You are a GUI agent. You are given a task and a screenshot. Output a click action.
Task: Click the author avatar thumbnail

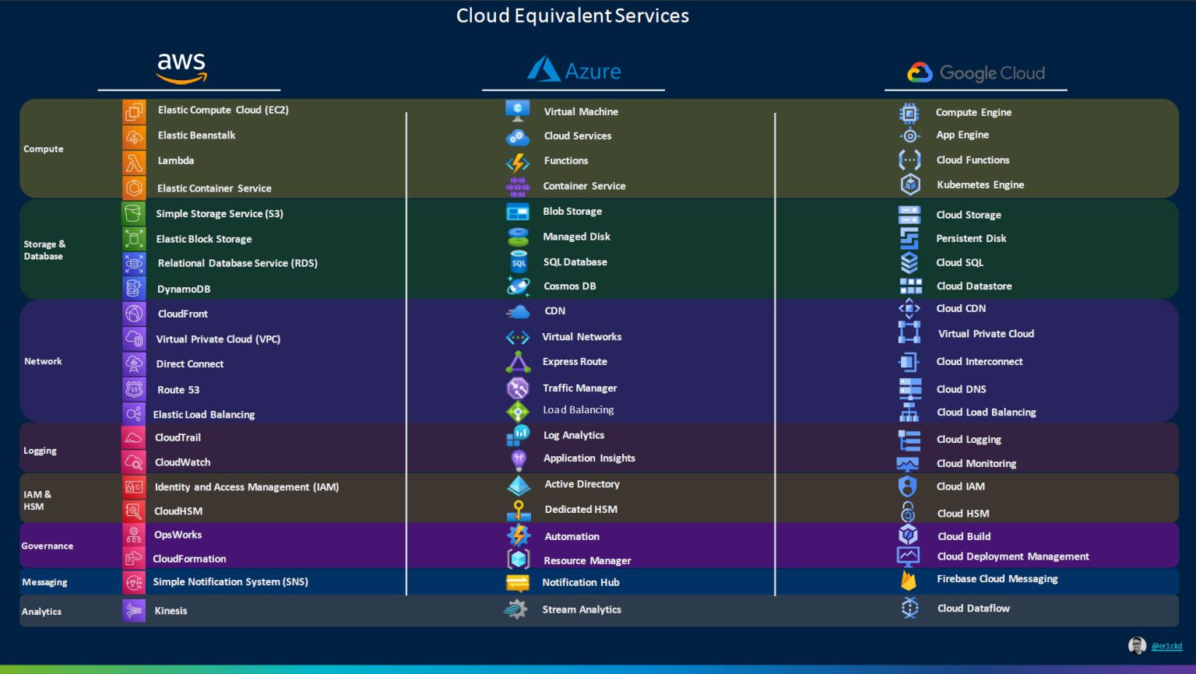pos(1138,645)
